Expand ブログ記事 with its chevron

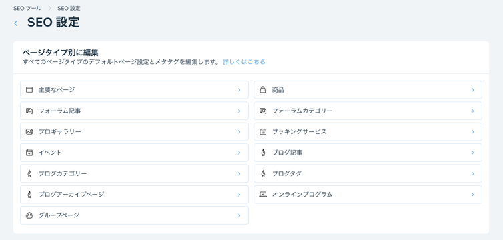pyautogui.click(x=472, y=153)
